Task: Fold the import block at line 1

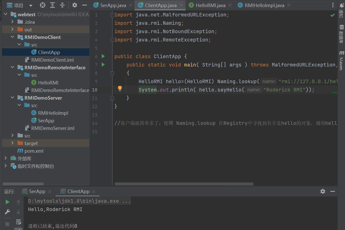Action: tap(112, 15)
